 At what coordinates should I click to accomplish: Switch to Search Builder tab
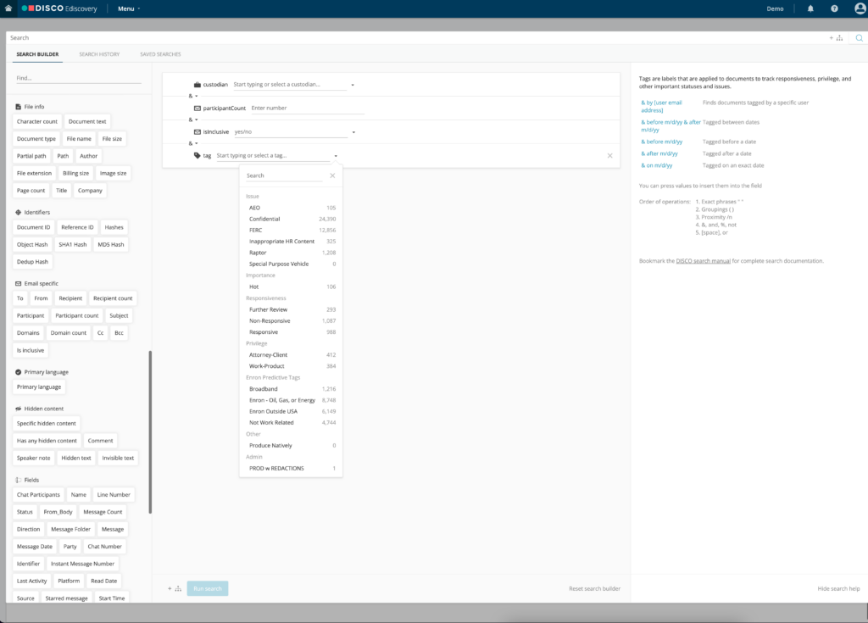point(37,54)
